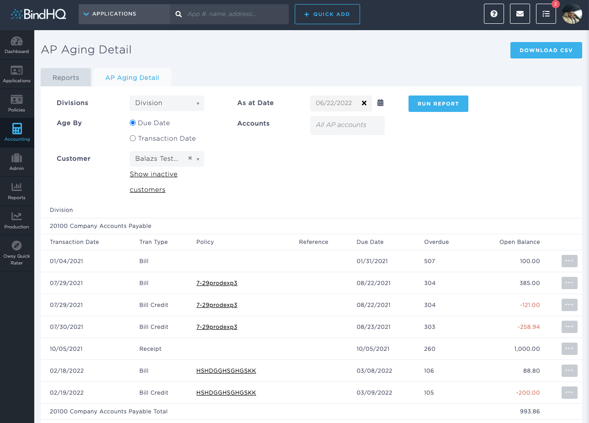Image resolution: width=589 pixels, height=423 pixels.
Task: Open the task list notifications icon
Action: (x=546, y=14)
